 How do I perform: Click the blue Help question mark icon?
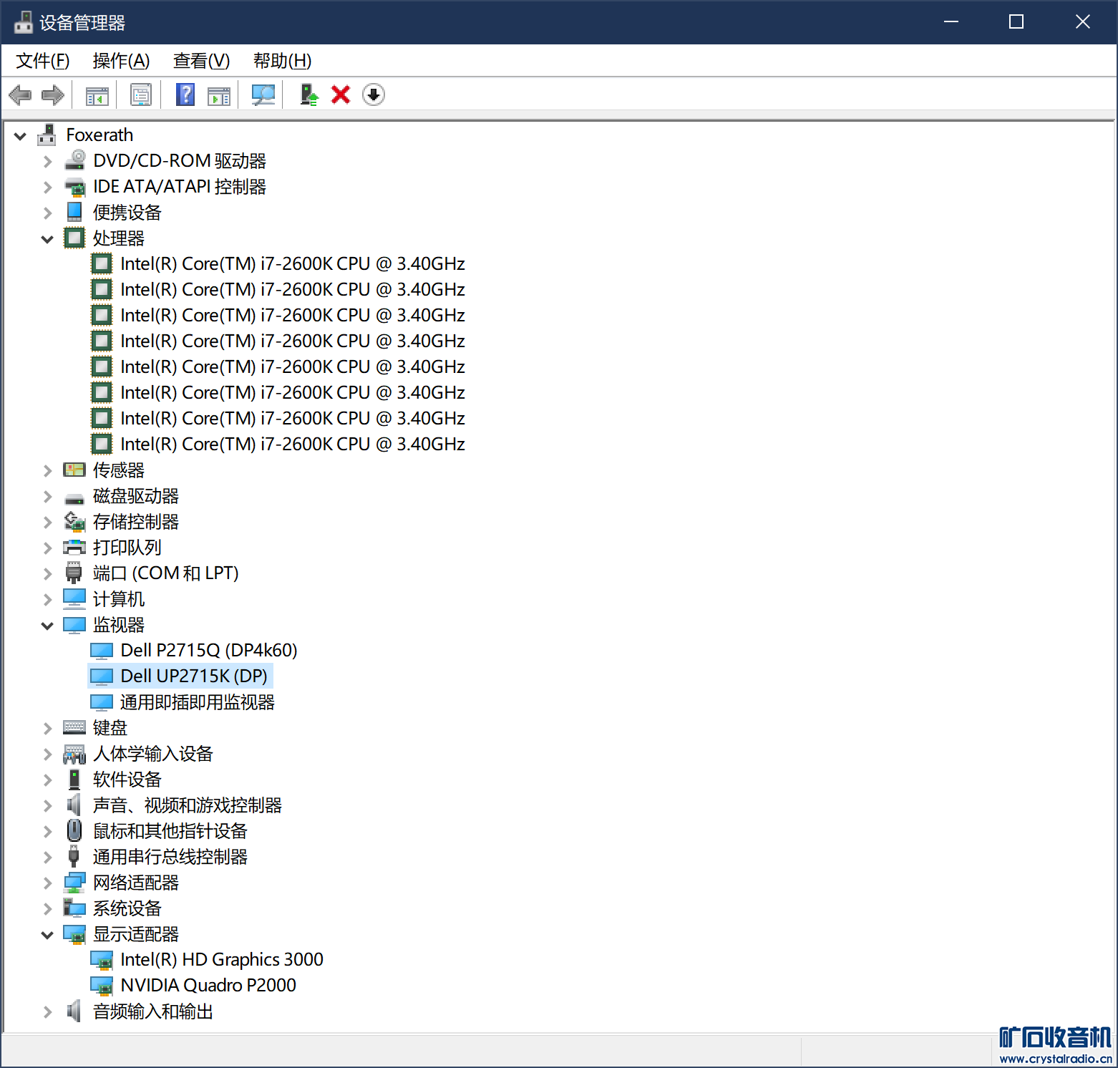(x=185, y=94)
